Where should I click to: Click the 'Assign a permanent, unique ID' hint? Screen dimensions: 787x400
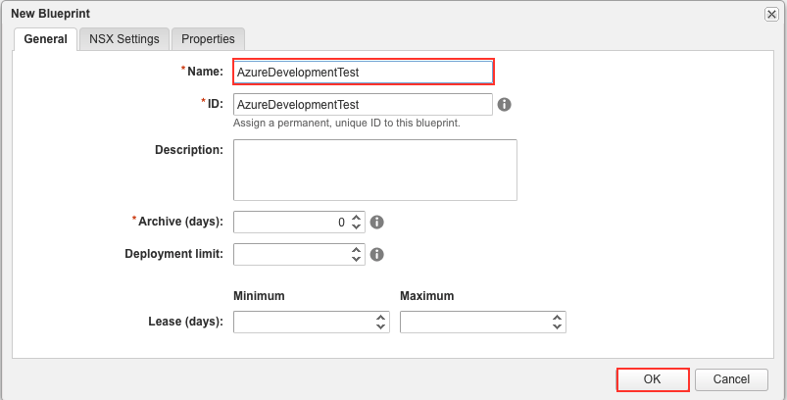346,123
